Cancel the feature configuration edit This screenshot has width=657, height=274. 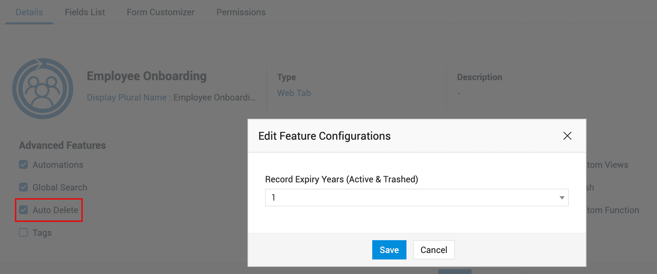(x=434, y=250)
